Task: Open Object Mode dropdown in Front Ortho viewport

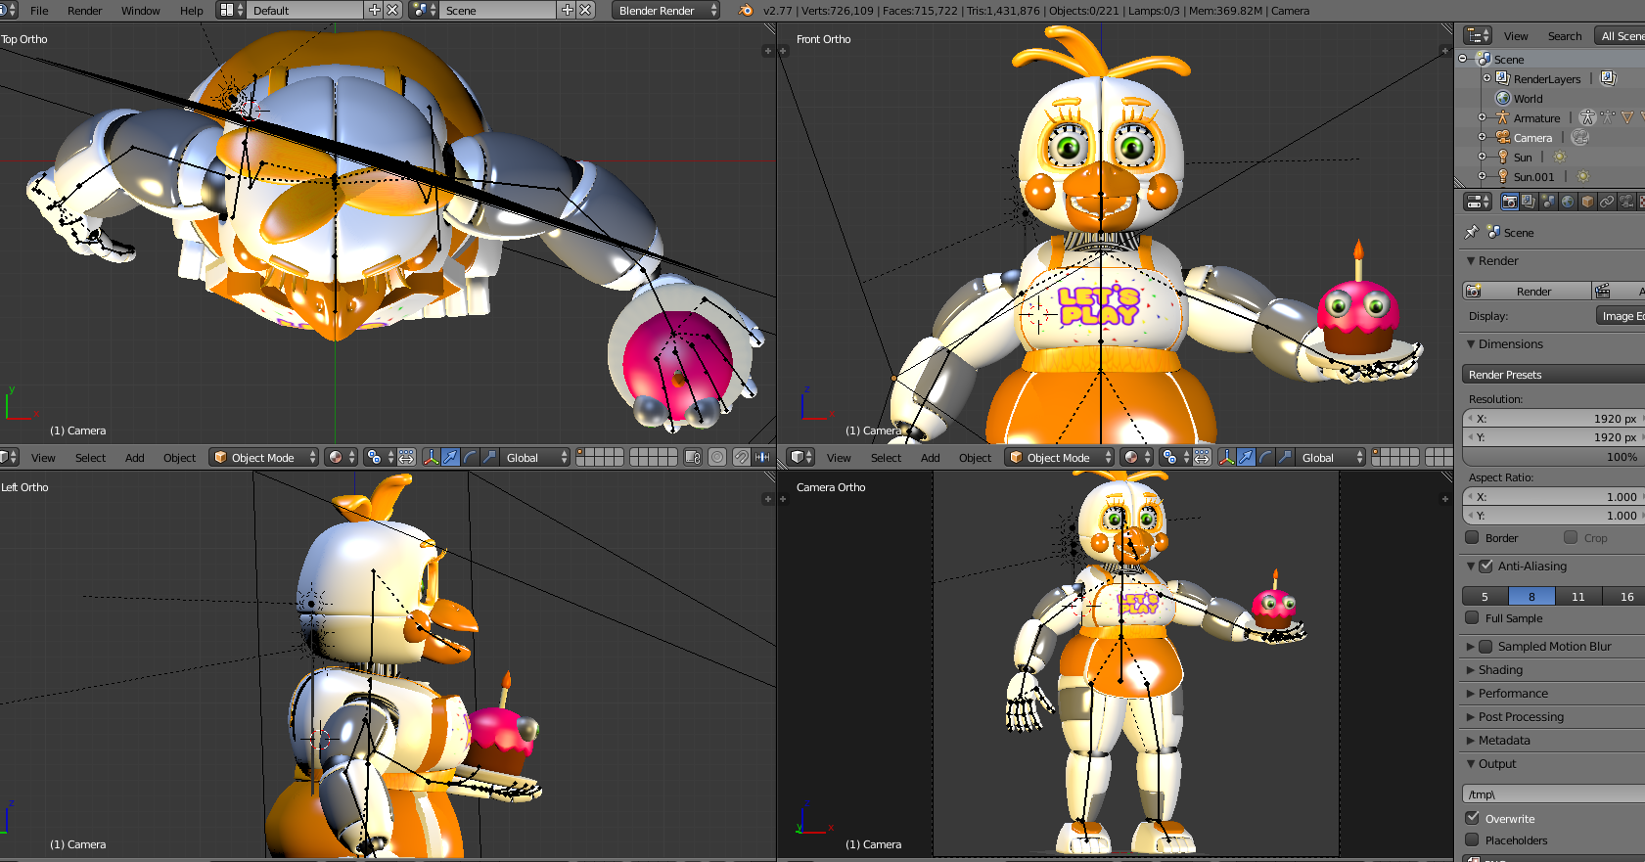Action: point(1060,457)
